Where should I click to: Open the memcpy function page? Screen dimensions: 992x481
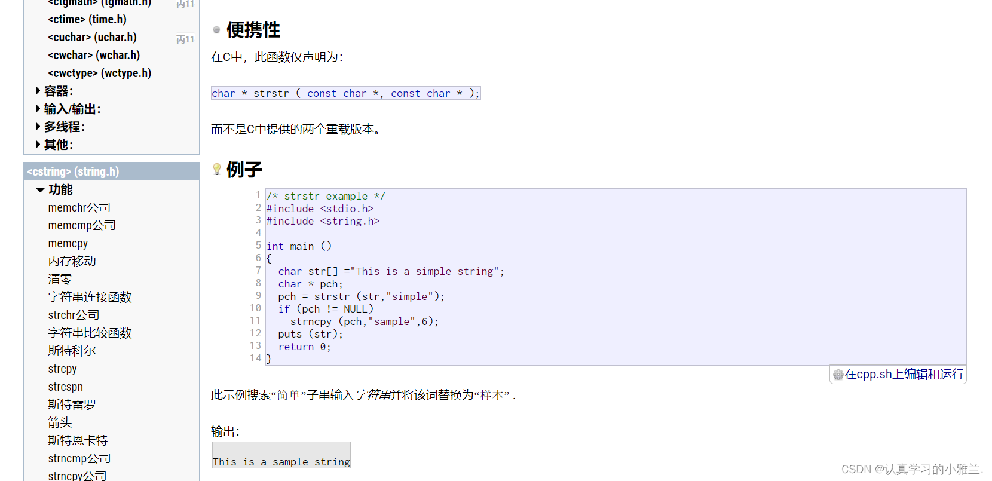[x=68, y=243]
